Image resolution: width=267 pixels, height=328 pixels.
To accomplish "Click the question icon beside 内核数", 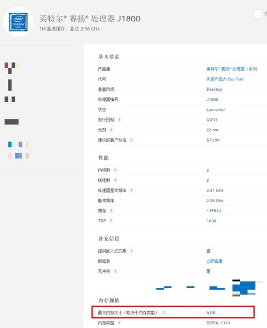I will [x=115, y=170].
